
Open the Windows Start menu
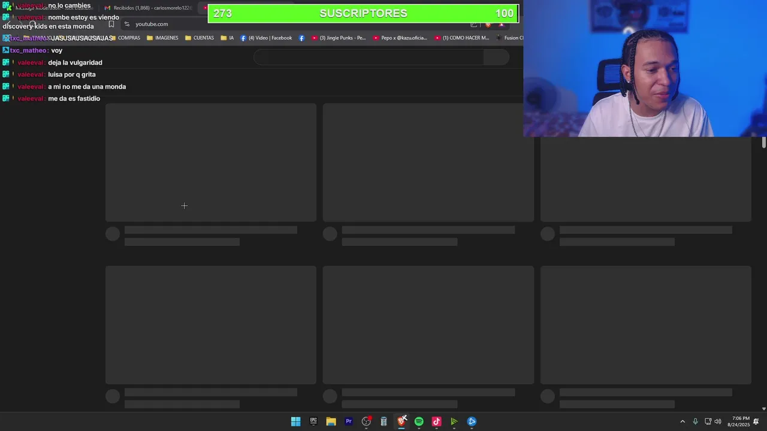(295, 421)
